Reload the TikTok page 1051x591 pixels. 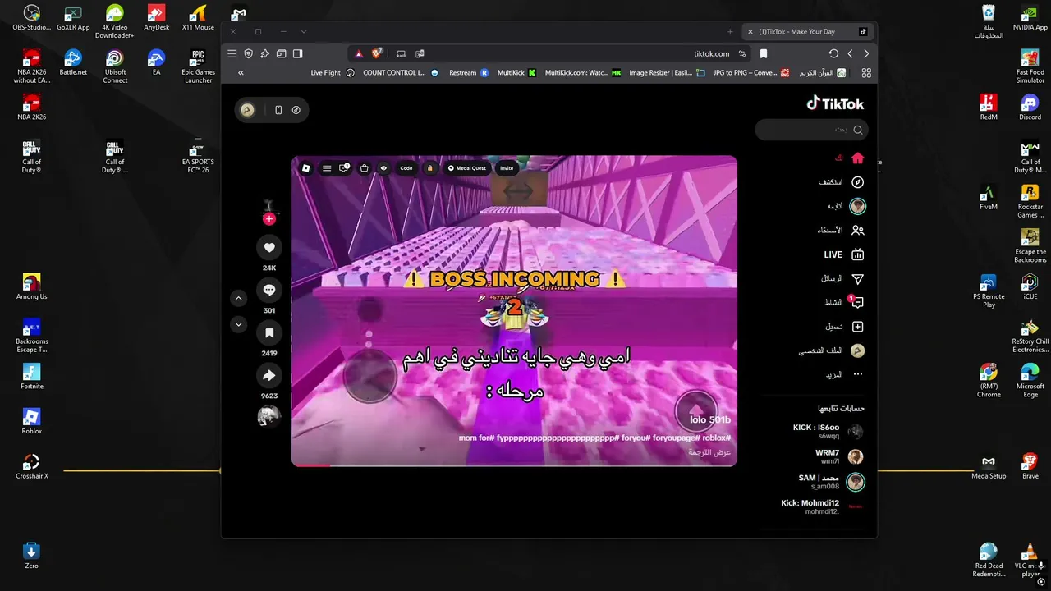(x=833, y=53)
